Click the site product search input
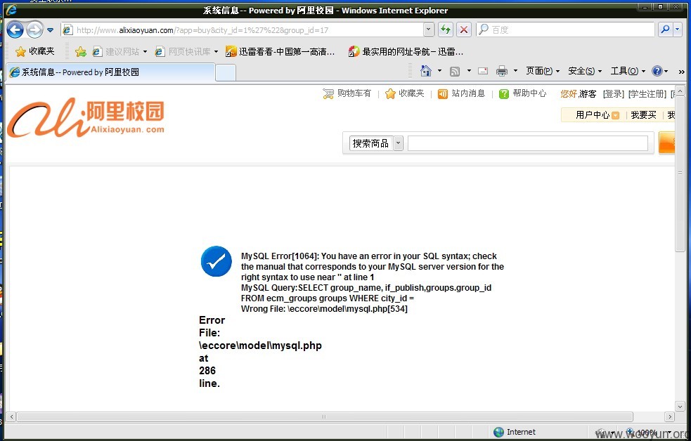Viewport: 691px width, 441px height. click(x=527, y=143)
